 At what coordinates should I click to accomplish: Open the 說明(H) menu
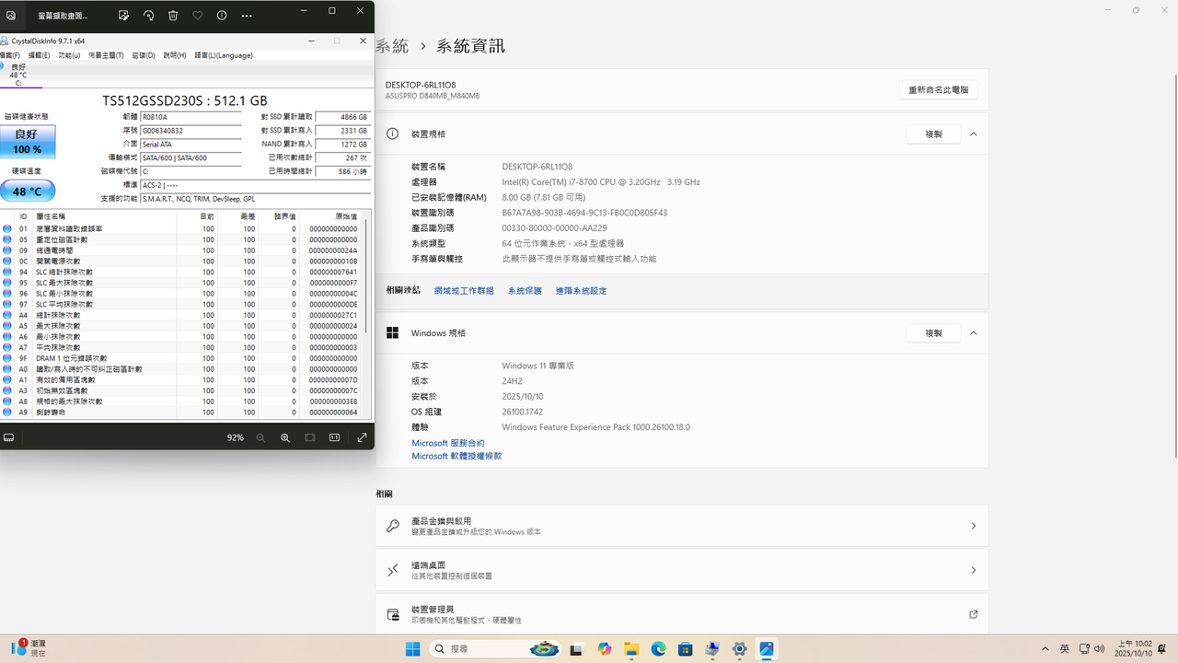pos(175,55)
